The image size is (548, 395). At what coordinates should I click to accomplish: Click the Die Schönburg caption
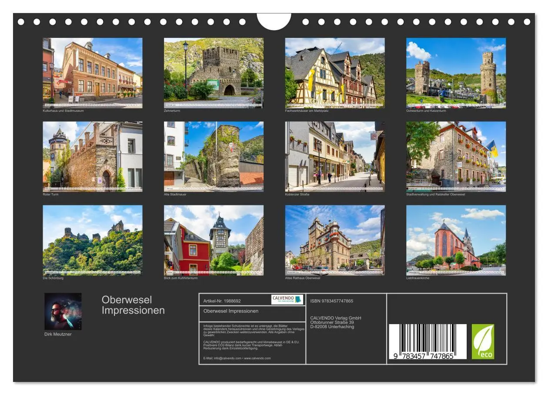pos(53,278)
